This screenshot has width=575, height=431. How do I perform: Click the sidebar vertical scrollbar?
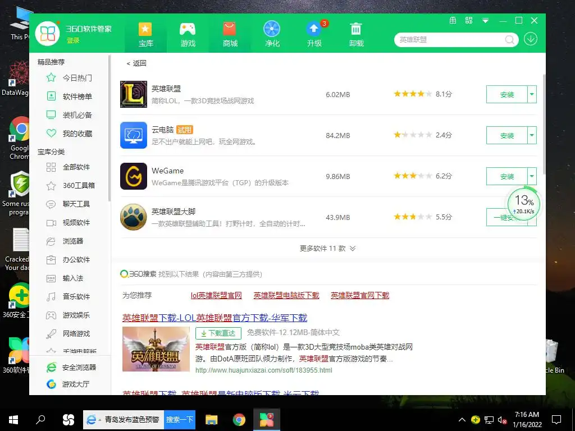pyautogui.click(x=109, y=129)
